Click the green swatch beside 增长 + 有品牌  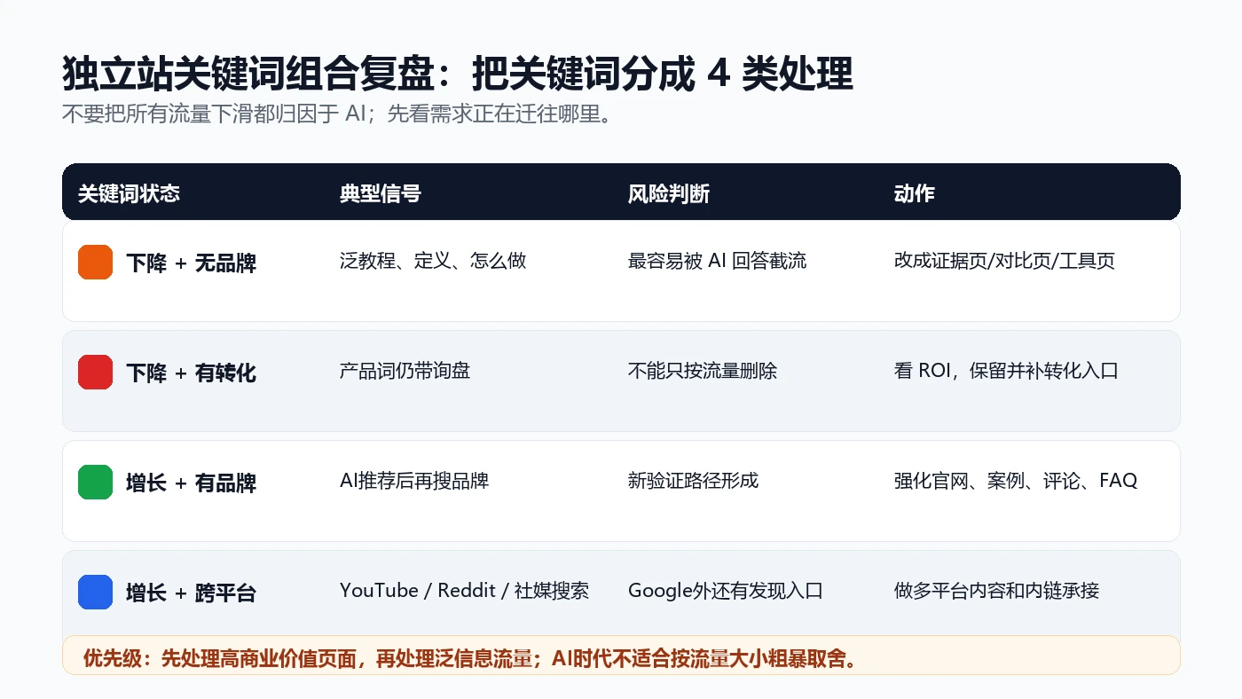[95, 483]
